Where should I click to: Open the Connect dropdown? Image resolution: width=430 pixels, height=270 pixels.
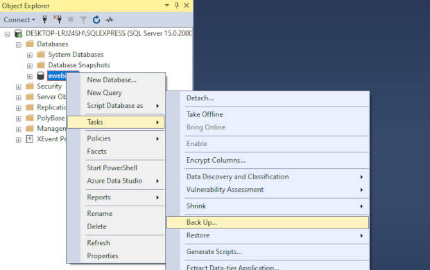coord(19,19)
